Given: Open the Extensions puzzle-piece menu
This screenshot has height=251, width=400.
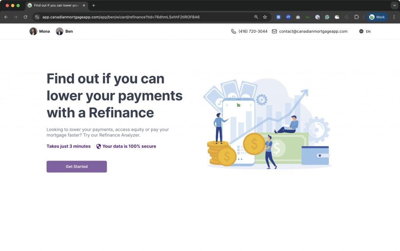Looking at the screenshot, I should 356,17.
